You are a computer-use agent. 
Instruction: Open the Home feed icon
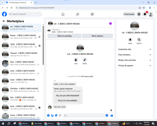coord(63,14)
